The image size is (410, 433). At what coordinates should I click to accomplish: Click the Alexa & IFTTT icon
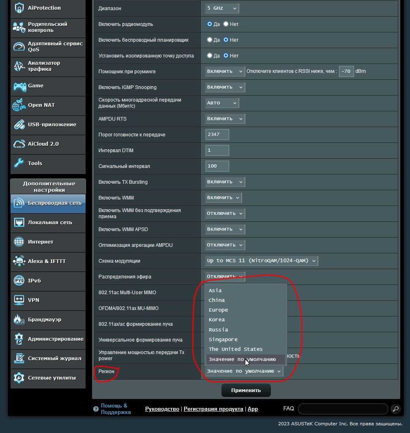click(19, 261)
